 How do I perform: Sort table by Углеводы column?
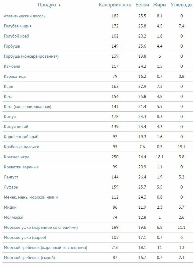click(181, 5)
